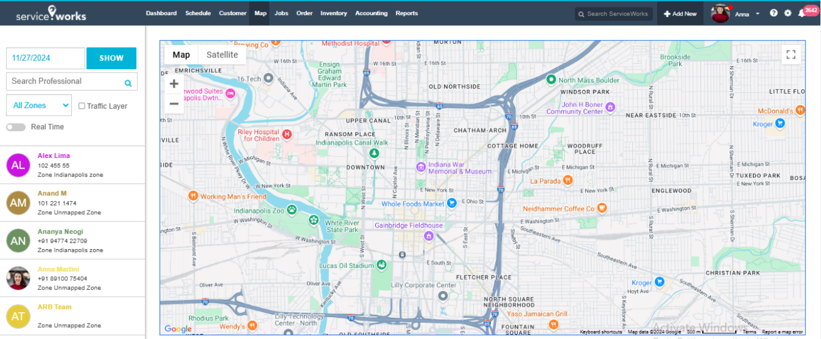Select Ananya Neogi from professional list

[x=73, y=241]
